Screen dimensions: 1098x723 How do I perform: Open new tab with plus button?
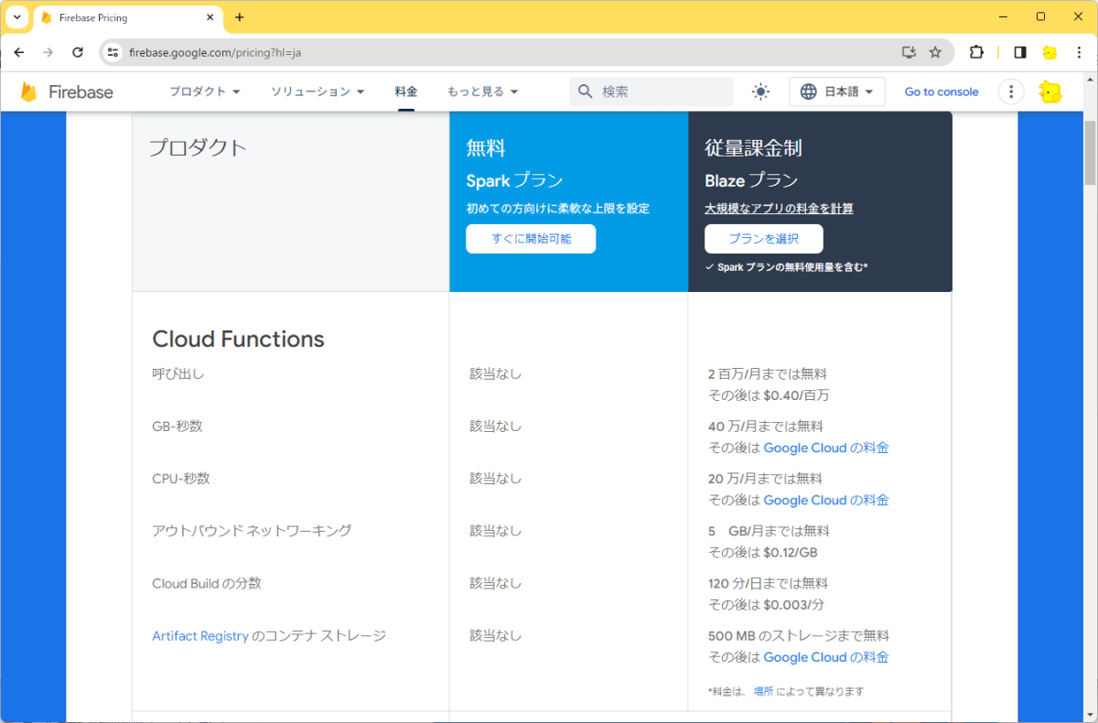point(240,17)
